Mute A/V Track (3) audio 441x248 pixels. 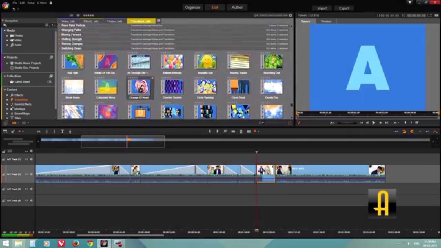point(31,189)
